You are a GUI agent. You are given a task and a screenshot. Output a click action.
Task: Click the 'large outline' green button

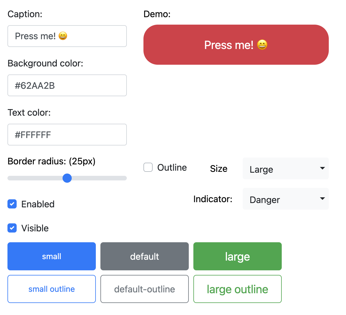(x=237, y=289)
